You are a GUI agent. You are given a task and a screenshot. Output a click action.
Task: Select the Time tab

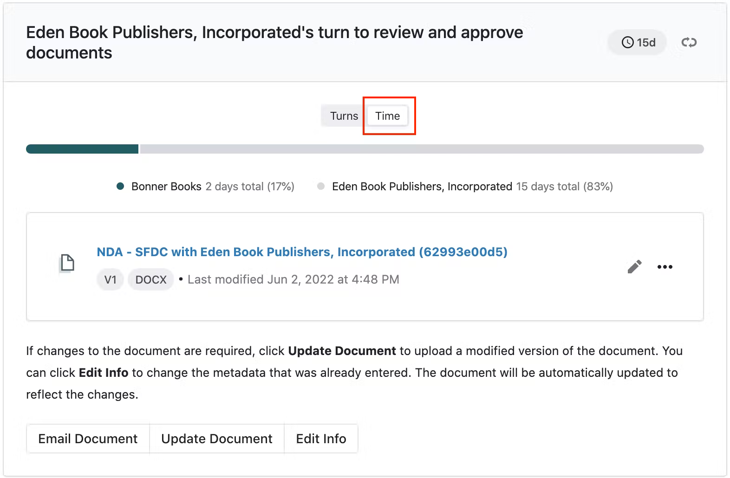pyautogui.click(x=387, y=116)
